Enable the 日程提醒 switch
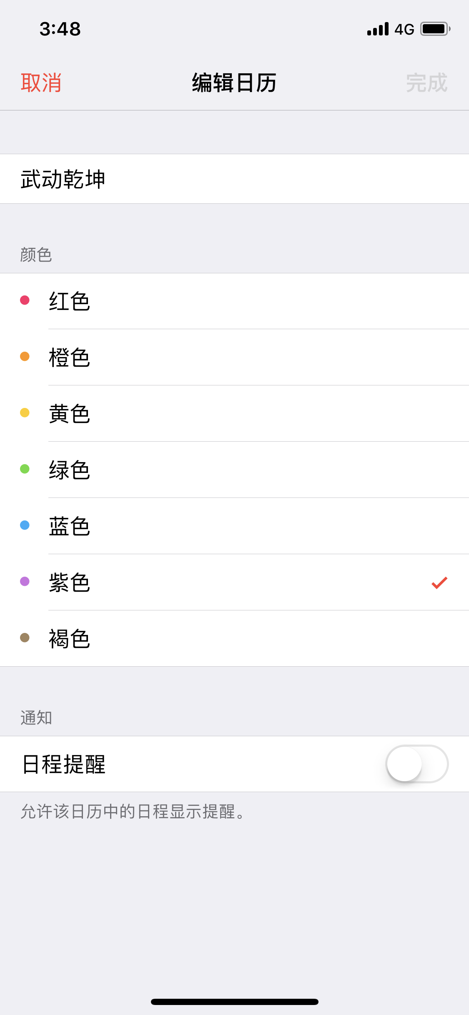Image resolution: width=469 pixels, height=1015 pixels. pos(416,764)
